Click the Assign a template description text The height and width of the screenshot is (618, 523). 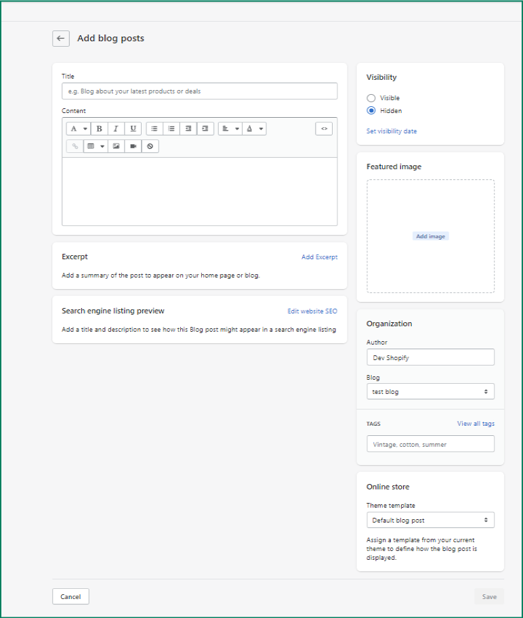(421, 549)
